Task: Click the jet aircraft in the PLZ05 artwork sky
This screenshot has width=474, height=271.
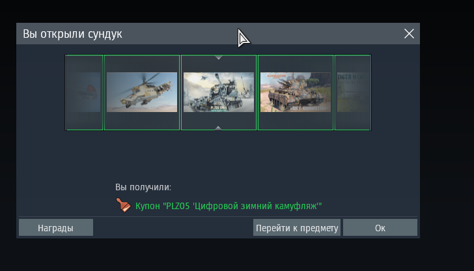Action: [x=204, y=77]
